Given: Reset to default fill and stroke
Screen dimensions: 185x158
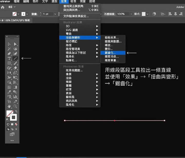Looking at the screenshot, I should click(7, 120).
